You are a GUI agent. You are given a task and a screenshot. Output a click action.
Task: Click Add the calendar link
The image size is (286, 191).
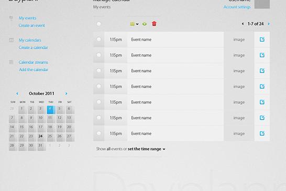pos(34,70)
